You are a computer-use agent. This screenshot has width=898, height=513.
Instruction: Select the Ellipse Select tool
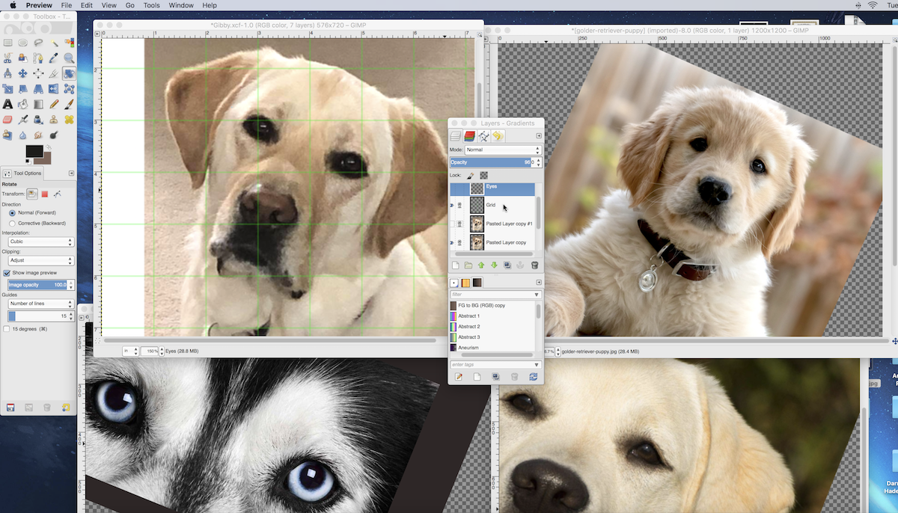pos(22,43)
